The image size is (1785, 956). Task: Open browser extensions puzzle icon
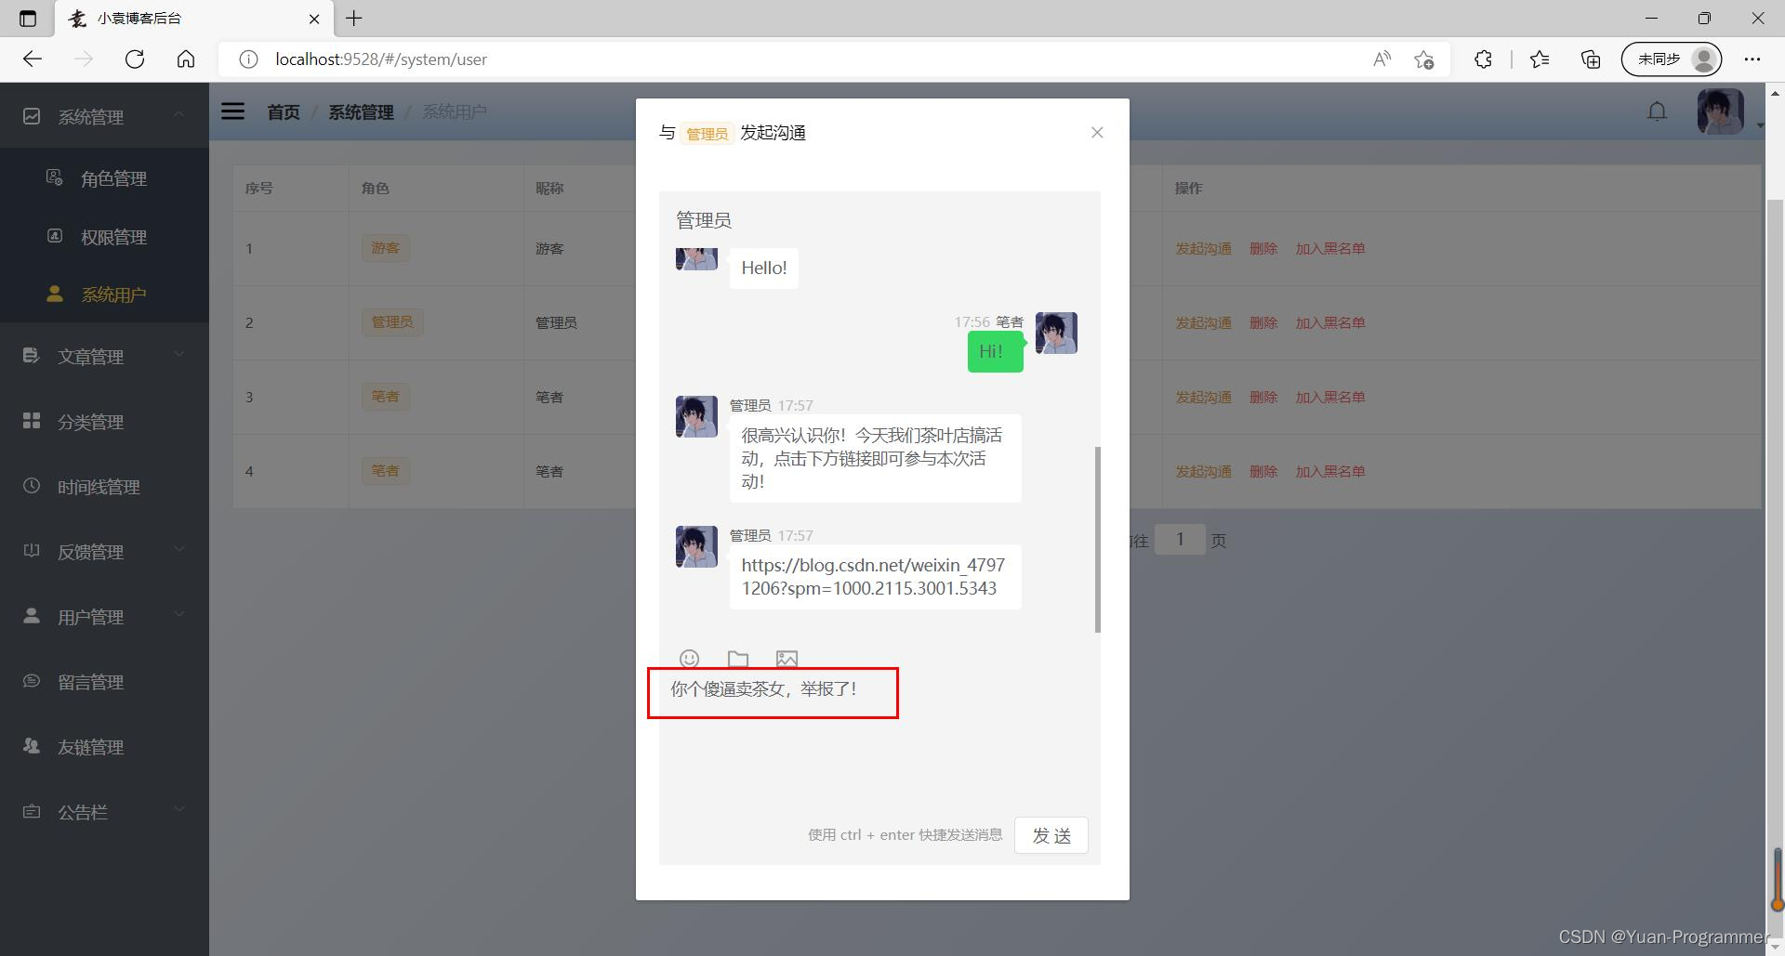[1483, 59]
